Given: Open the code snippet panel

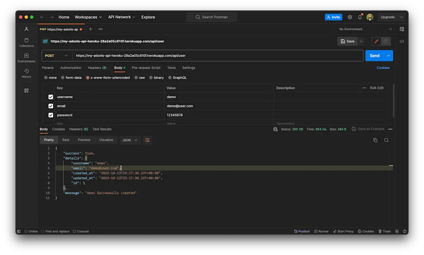Looking at the screenshot, I should click(x=402, y=41).
